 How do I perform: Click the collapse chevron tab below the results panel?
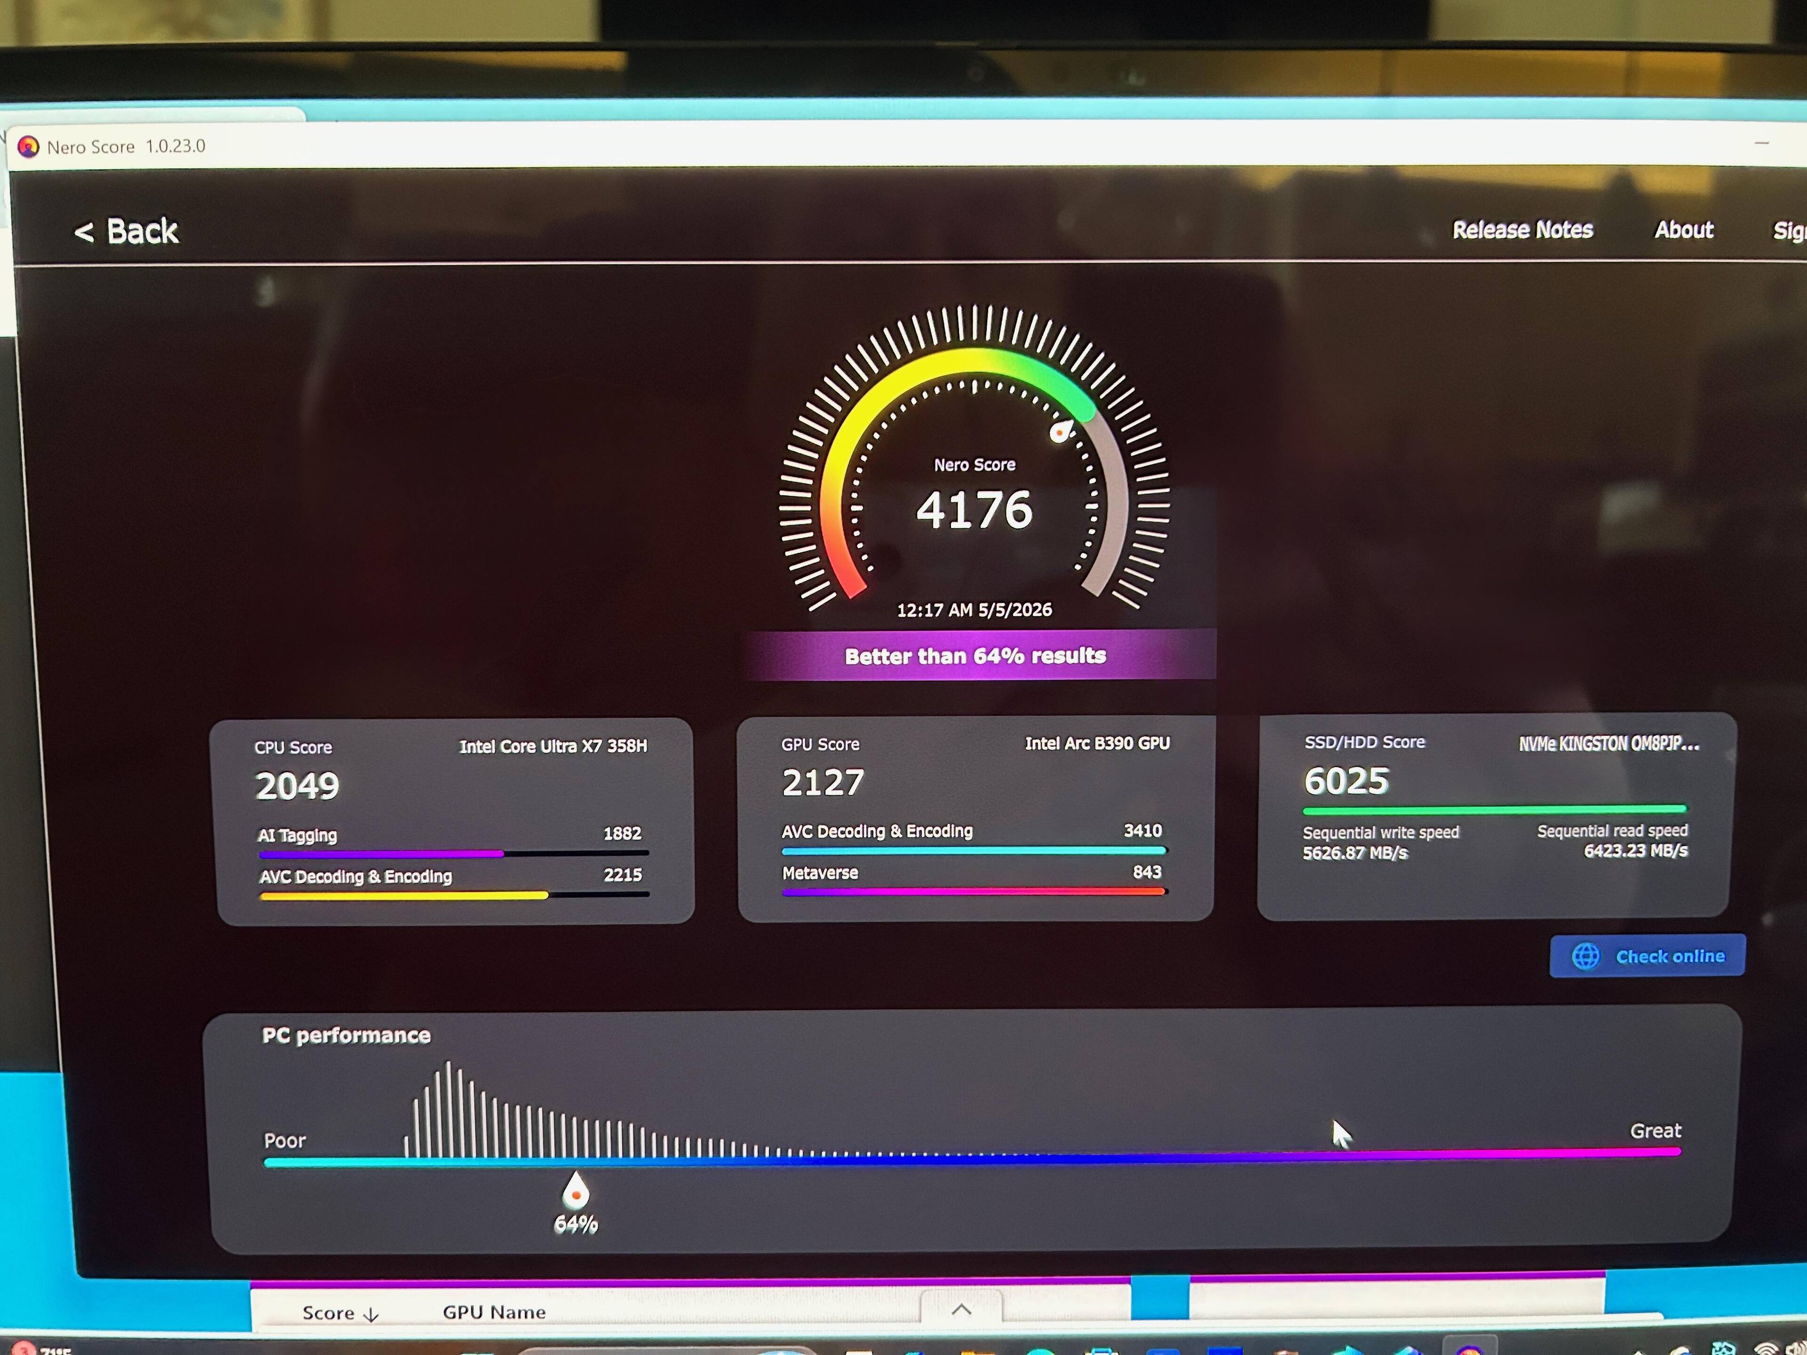pos(961,1309)
